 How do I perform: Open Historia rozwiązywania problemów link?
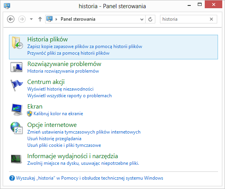(63, 71)
